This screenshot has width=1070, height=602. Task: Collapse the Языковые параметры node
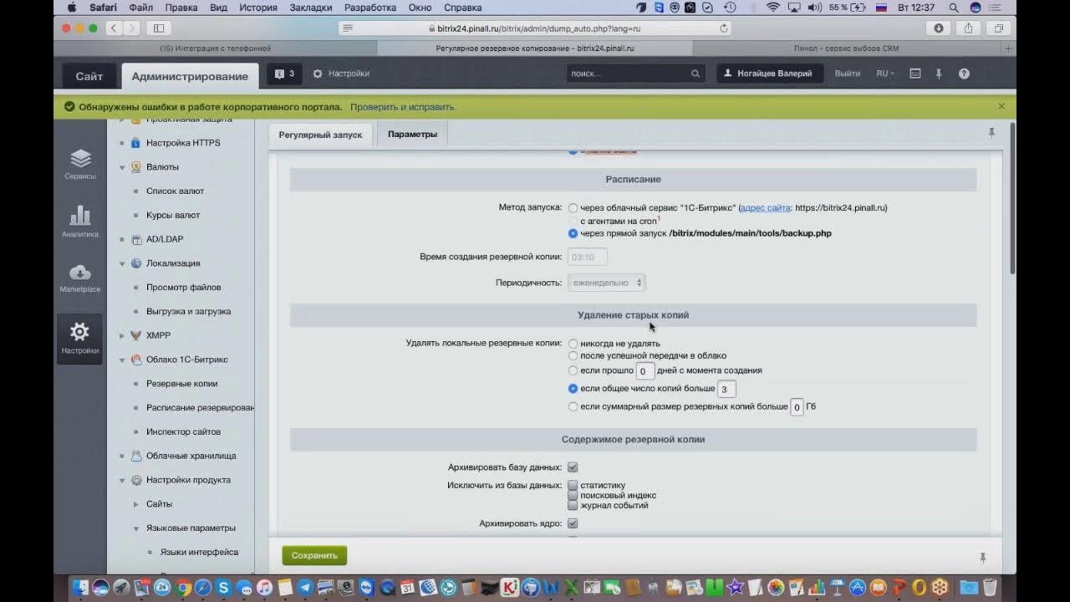(x=136, y=528)
